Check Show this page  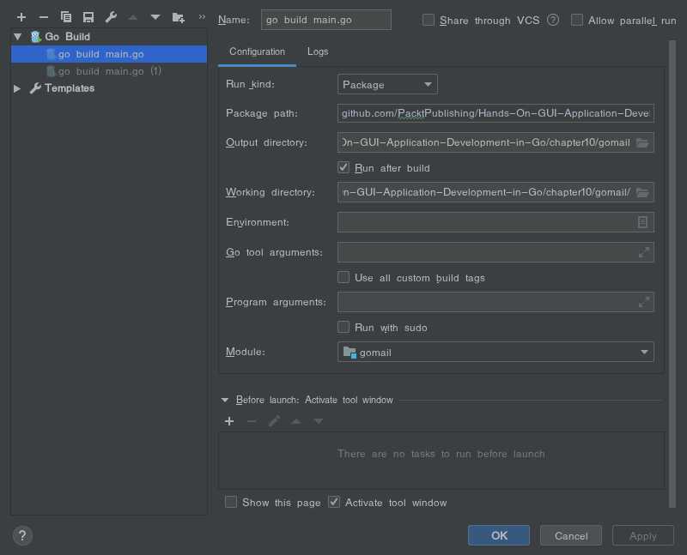click(x=231, y=502)
